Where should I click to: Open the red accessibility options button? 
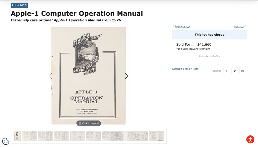pyautogui.click(x=250, y=140)
